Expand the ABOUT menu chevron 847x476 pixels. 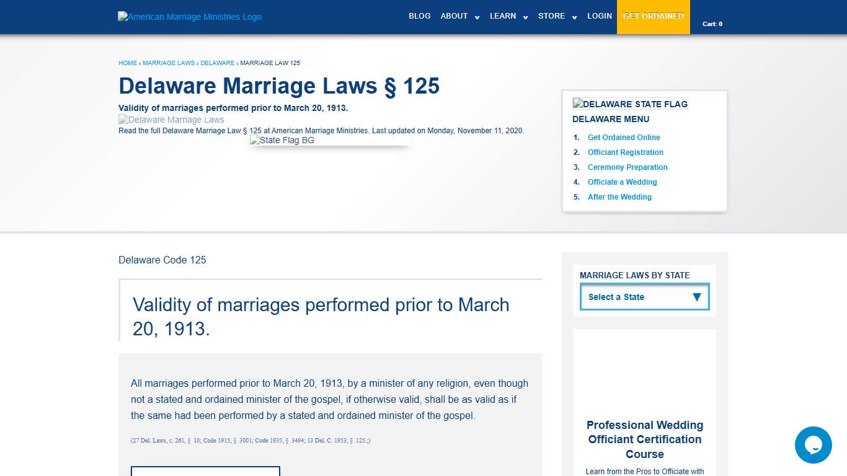[477, 19]
